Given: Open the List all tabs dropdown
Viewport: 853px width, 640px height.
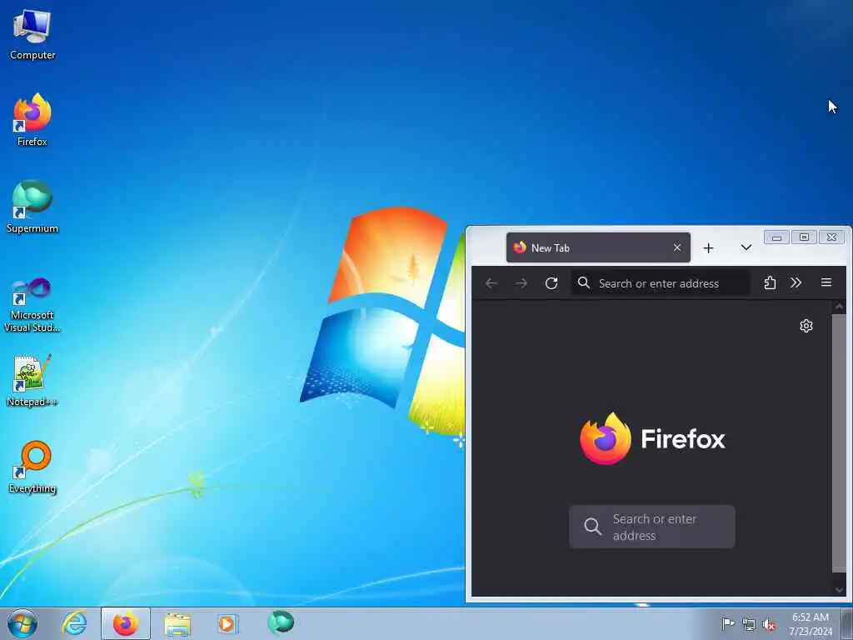Looking at the screenshot, I should coord(746,247).
